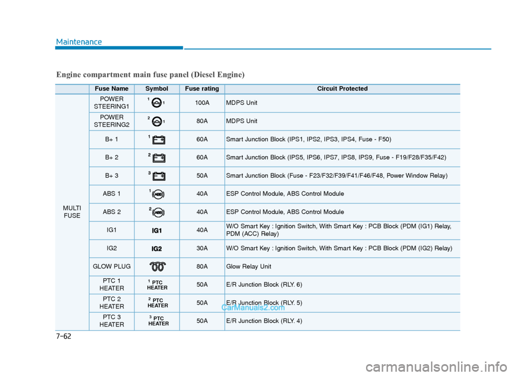Click the 80A rating for Power Steering2
This screenshot has width=516, height=376.
tap(202, 121)
